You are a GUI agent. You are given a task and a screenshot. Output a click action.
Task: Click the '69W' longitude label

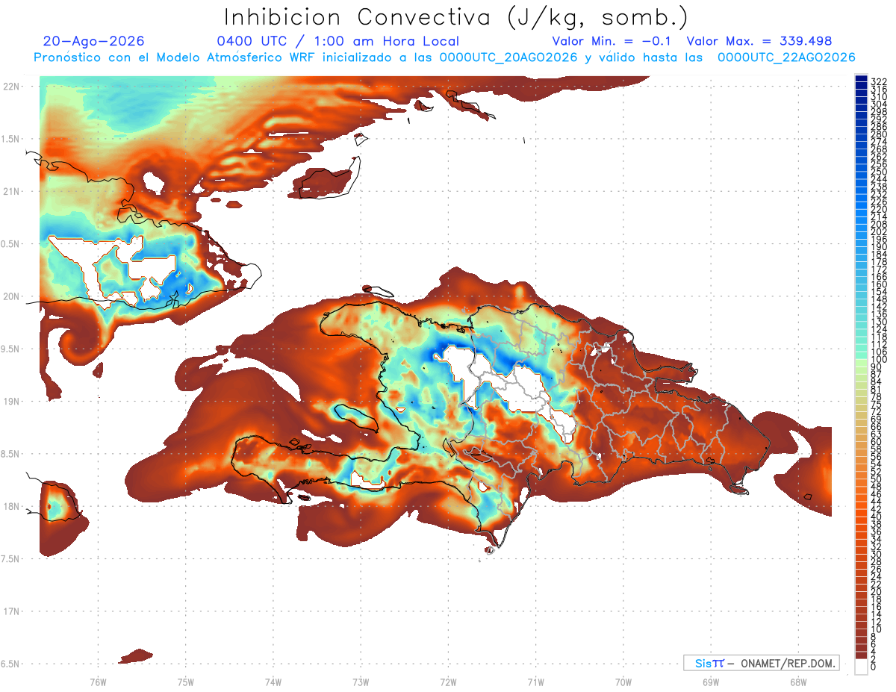click(x=710, y=682)
